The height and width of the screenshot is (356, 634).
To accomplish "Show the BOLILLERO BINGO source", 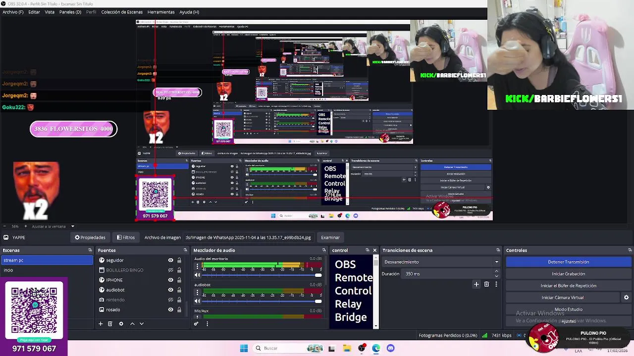I will [x=170, y=270].
